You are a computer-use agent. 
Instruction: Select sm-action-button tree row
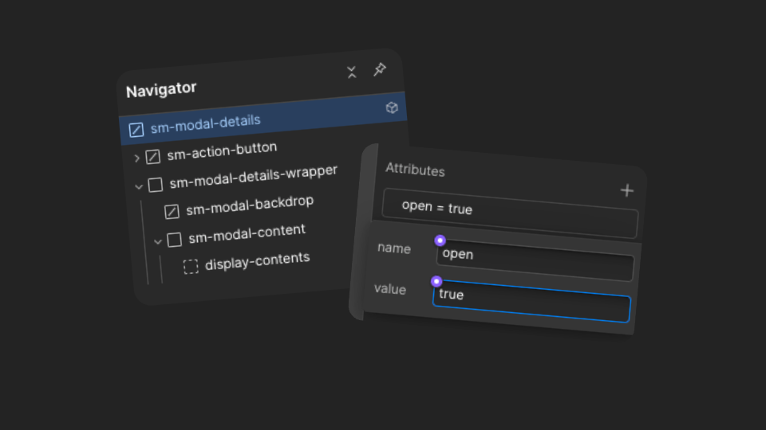pos(222,151)
